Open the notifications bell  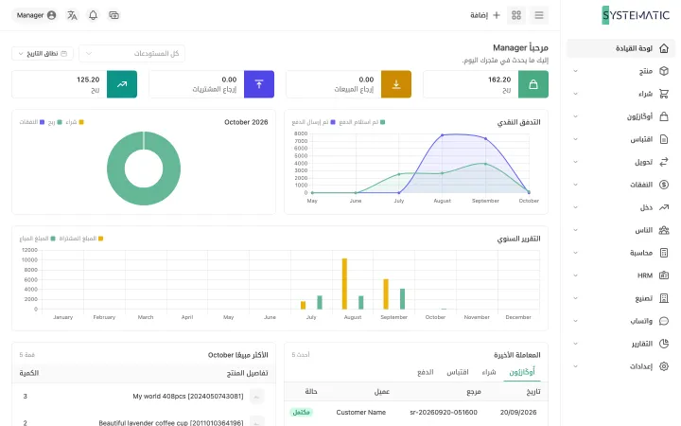click(x=93, y=15)
